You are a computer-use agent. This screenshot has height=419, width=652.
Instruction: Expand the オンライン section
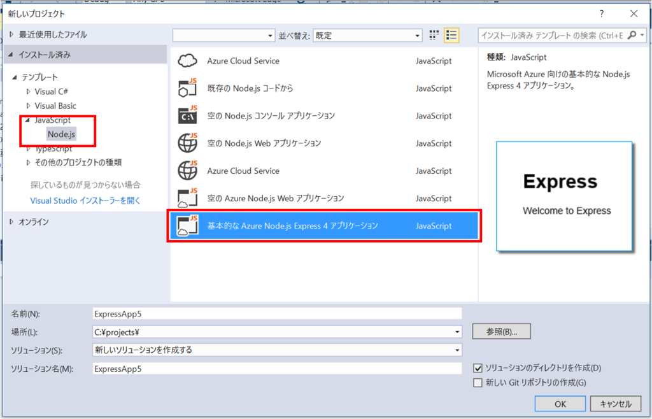[11, 222]
